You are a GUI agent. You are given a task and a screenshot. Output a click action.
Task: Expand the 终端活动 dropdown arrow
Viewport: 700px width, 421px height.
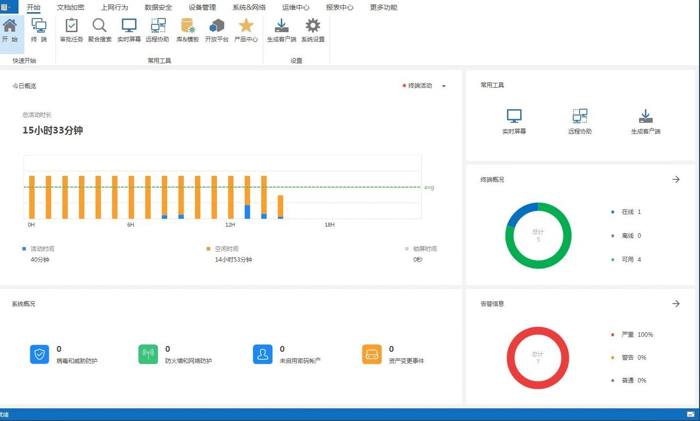point(444,86)
